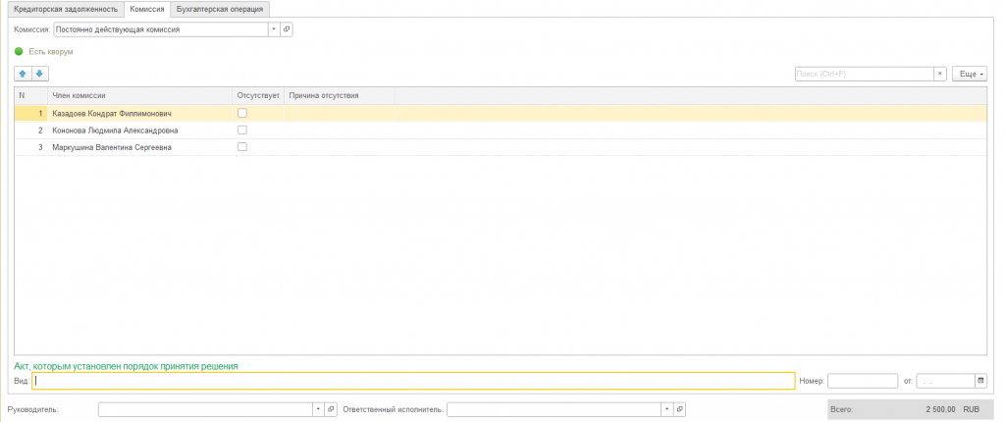Image resolution: width=1005 pixels, height=422 pixels.
Task: Toggle absence checkbox for Казадоев Кондрат Филлимонович
Action: click(x=242, y=113)
